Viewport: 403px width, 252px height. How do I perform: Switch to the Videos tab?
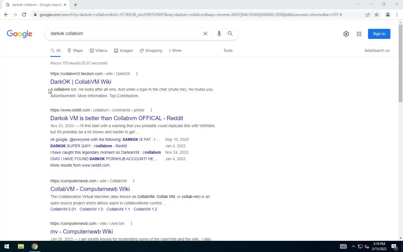99,51
